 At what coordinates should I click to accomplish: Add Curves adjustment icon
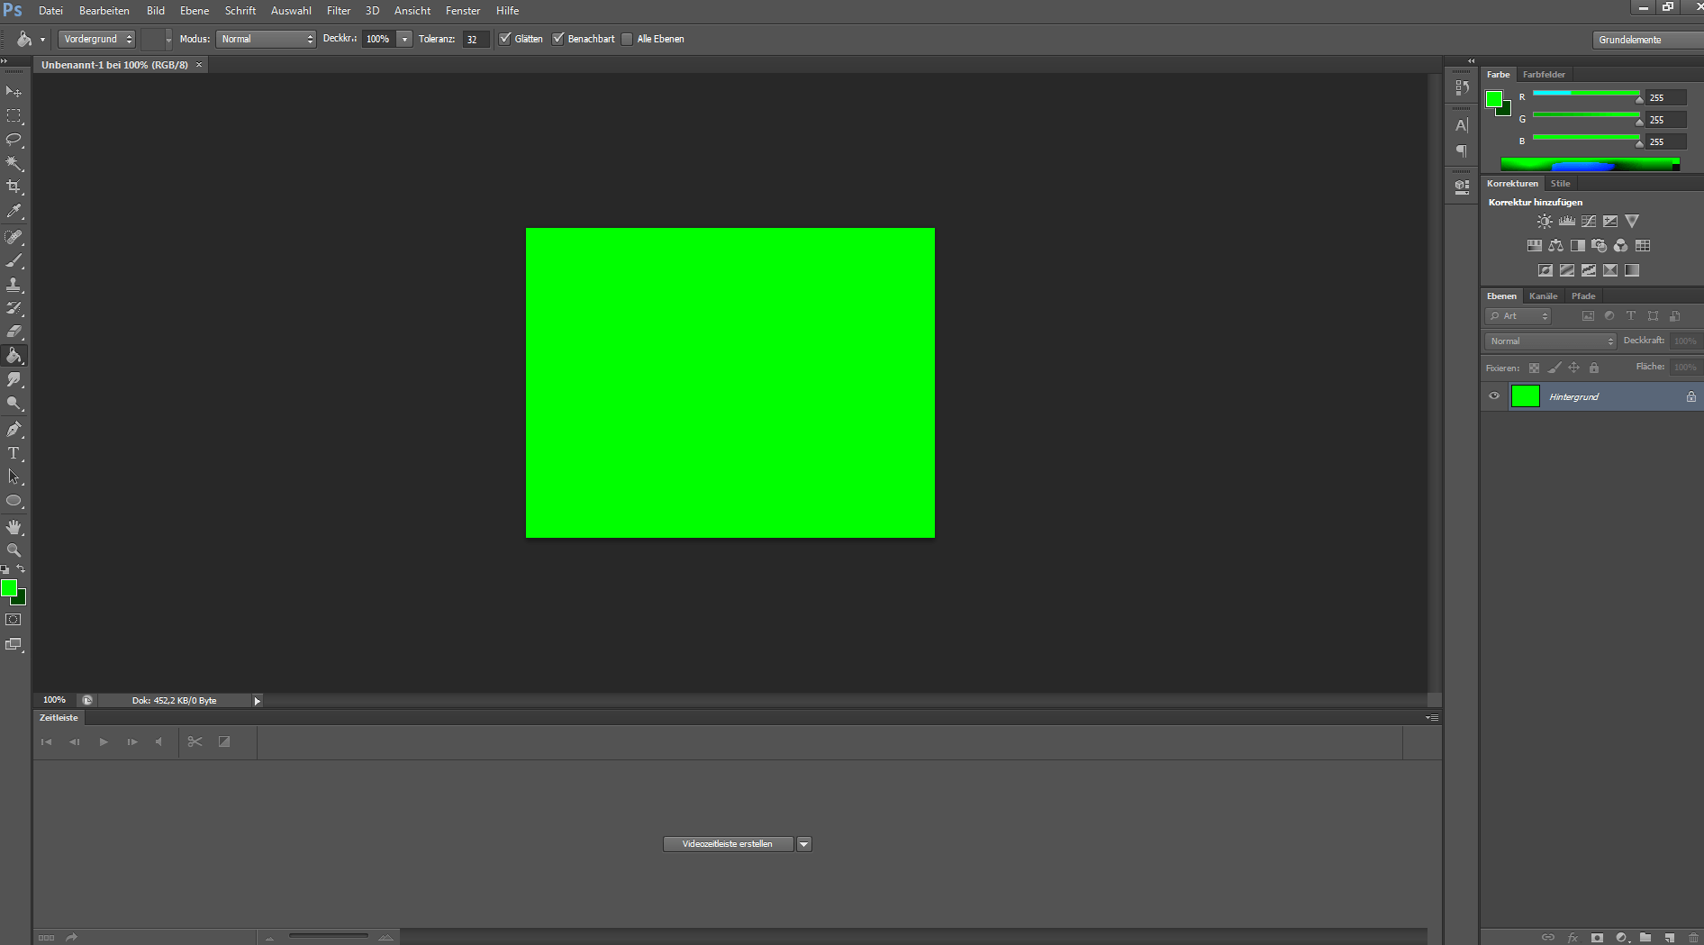(1589, 222)
